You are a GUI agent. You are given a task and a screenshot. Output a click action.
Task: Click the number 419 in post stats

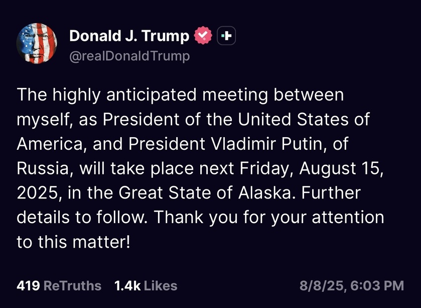point(29,286)
